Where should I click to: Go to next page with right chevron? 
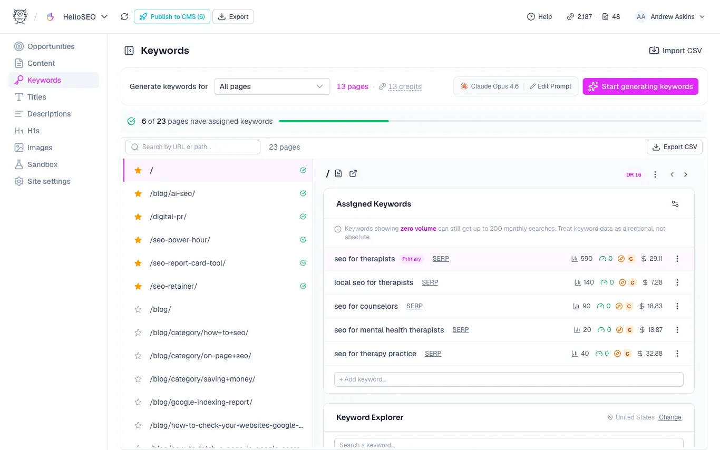tap(686, 174)
